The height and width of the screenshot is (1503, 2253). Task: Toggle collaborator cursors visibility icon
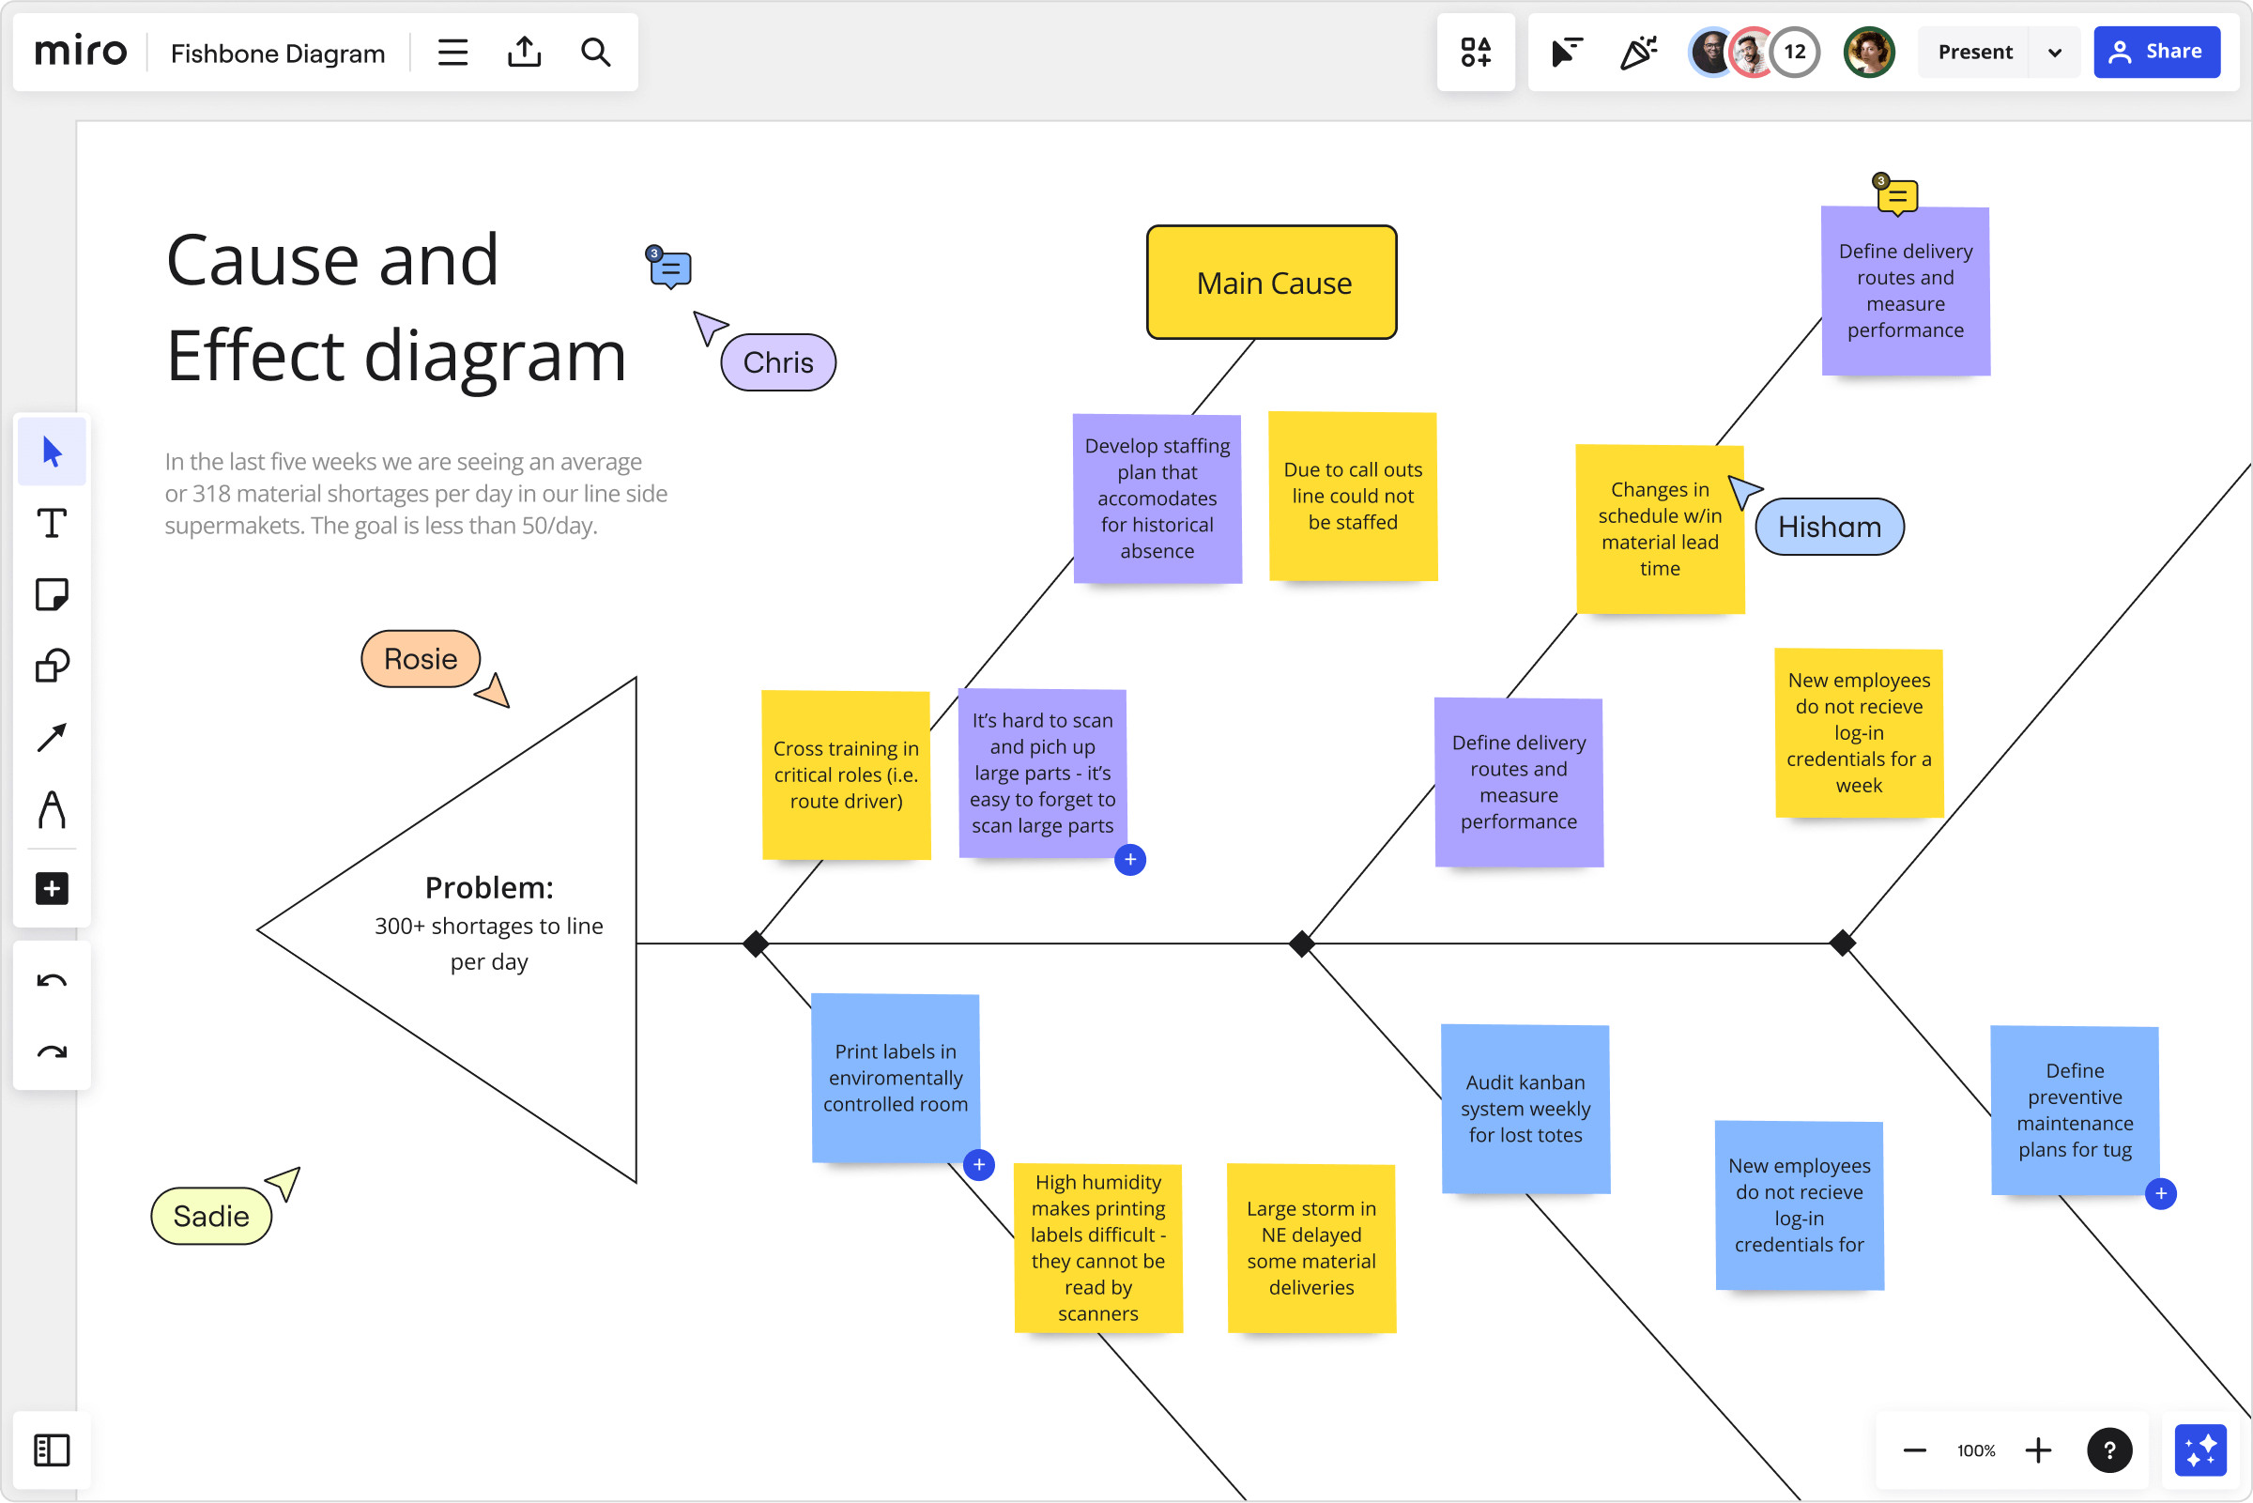click(1566, 52)
